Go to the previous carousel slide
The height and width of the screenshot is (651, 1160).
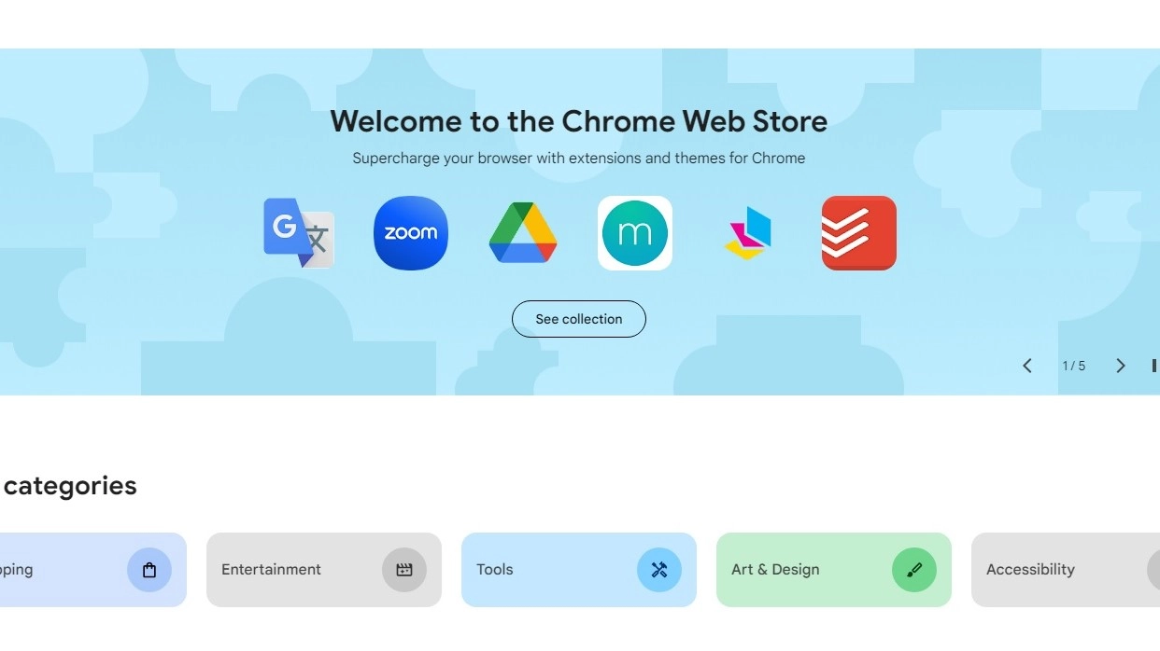[1027, 366]
